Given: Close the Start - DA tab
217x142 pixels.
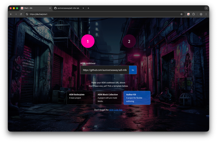Looking at the screenshot, I should 50,8.
